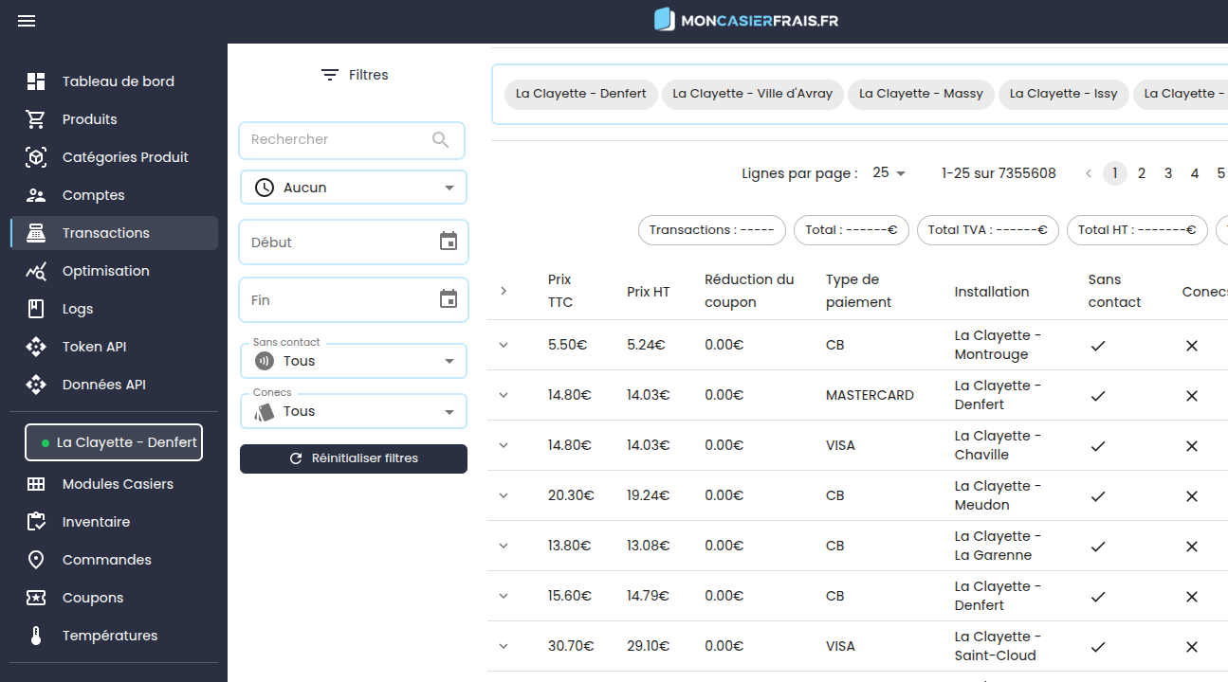The image size is (1228, 682).
Task: Click the Inventaire clipboard icon
Action: [36, 522]
